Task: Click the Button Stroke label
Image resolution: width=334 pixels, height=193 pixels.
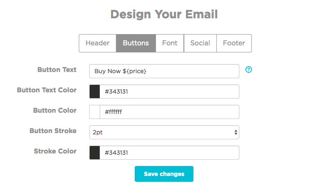Action: [x=53, y=131]
